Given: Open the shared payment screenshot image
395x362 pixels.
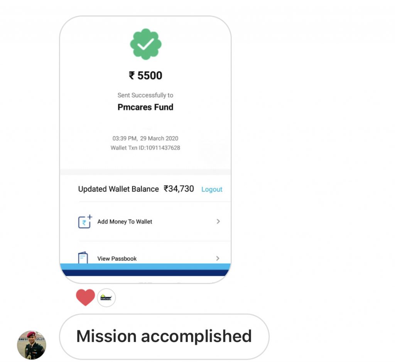Looking at the screenshot, I should point(145,150).
